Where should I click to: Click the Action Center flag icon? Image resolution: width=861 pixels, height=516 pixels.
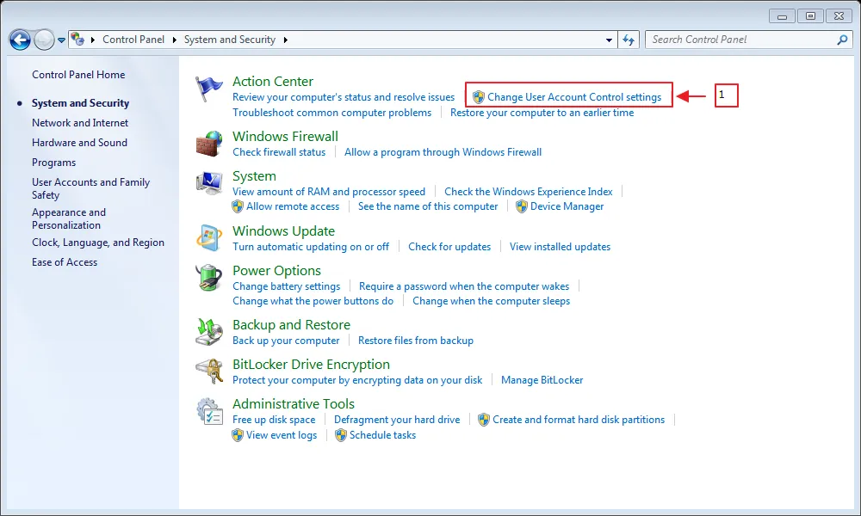208,89
